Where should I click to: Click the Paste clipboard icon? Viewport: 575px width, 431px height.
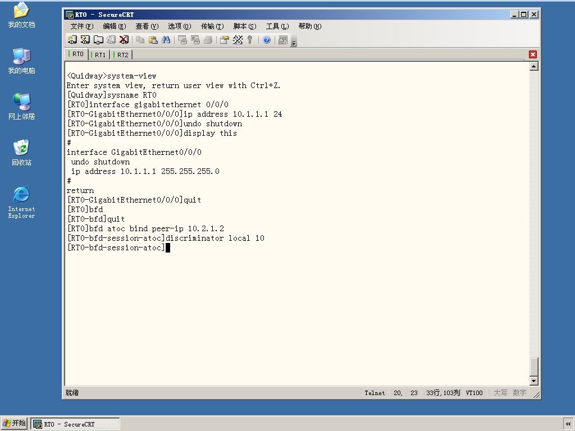point(153,40)
